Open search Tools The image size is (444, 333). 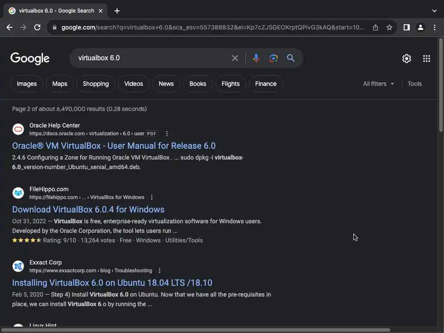415,84
